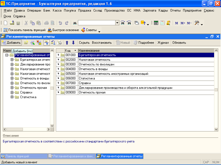Expand Отчетность в фонды tree node
Viewport: 221px width, 165px height.
pos(12,78)
